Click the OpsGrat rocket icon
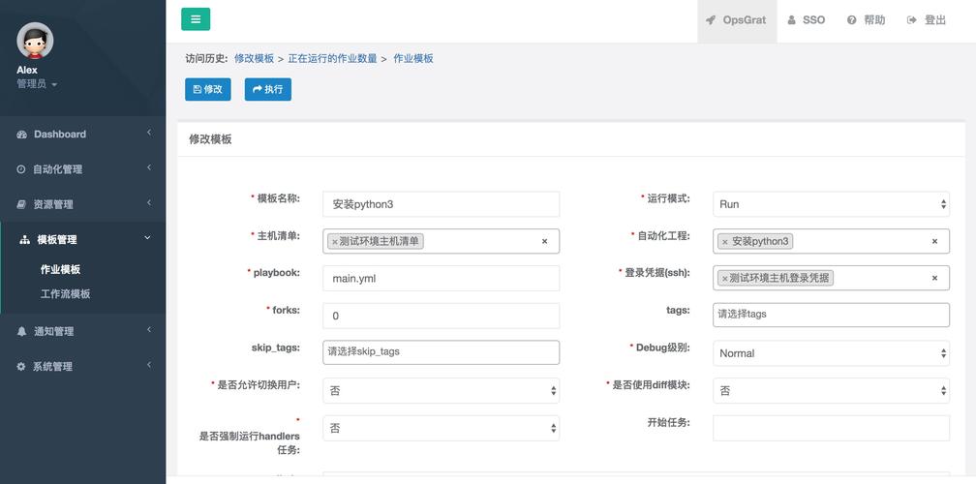Image resolution: width=976 pixels, height=484 pixels. click(711, 20)
